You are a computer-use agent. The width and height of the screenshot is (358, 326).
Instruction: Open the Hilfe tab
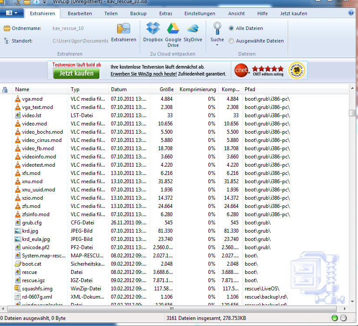[x=263, y=13]
